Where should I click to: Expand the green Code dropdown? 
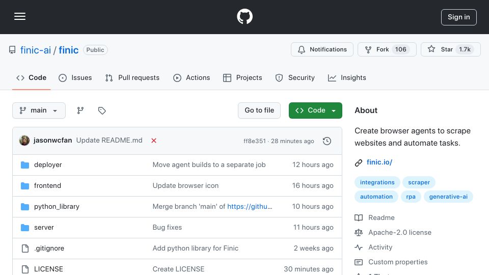315,111
